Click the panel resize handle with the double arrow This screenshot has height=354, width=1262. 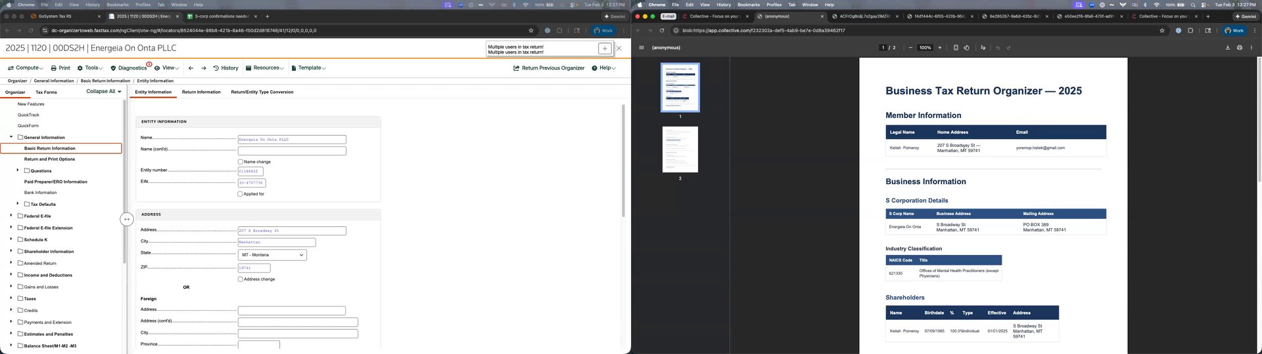(127, 219)
